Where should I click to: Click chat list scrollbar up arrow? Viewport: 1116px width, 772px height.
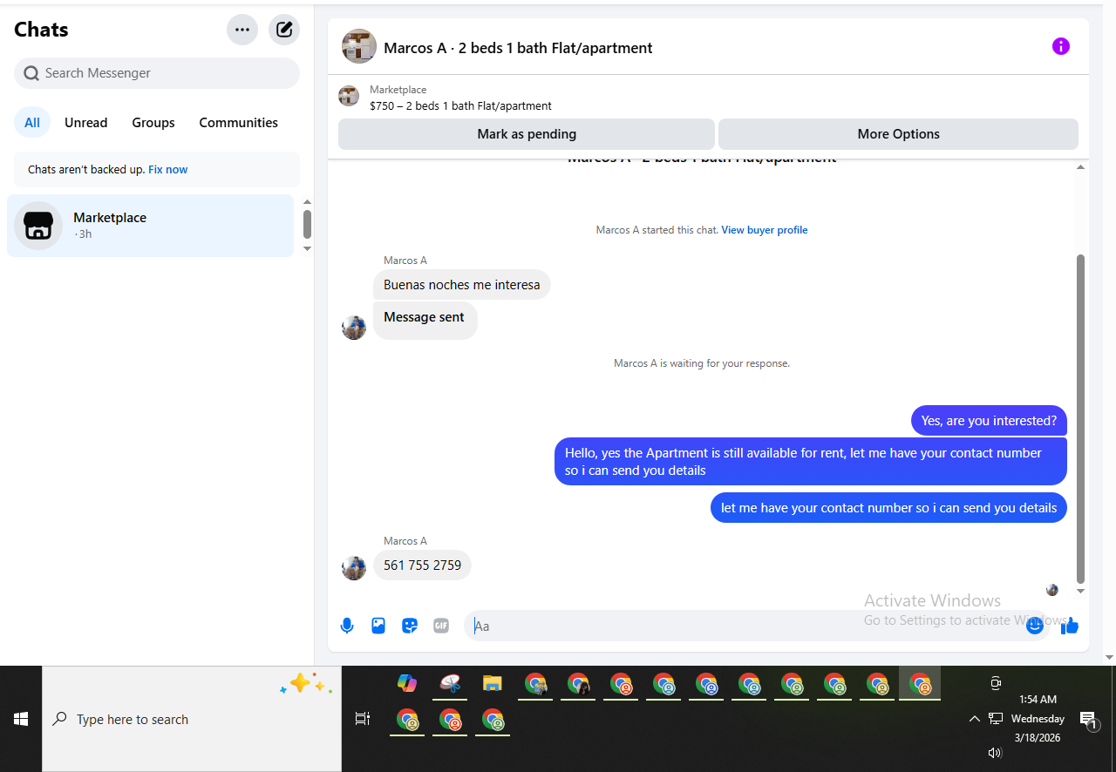[x=307, y=202]
